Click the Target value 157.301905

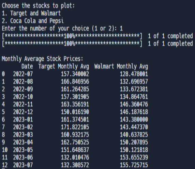coord(75,97)
